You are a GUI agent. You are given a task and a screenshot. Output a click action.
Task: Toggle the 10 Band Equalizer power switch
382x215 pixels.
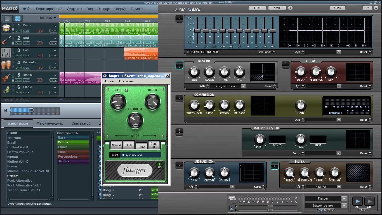click(179, 19)
